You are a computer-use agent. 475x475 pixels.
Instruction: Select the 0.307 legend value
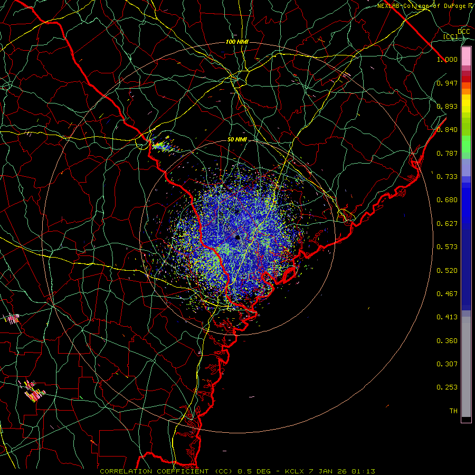[x=447, y=364]
